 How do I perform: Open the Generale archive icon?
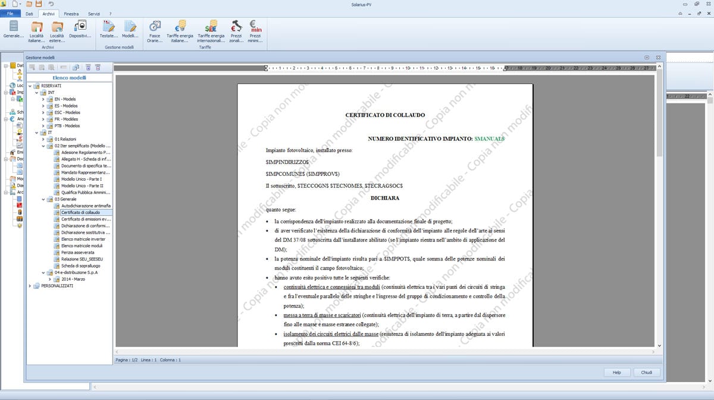13,28
